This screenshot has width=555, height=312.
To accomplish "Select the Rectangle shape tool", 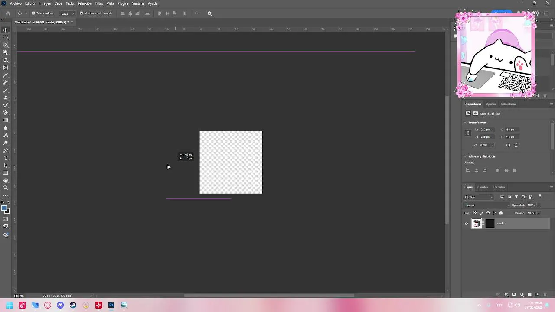I will 6,173.
